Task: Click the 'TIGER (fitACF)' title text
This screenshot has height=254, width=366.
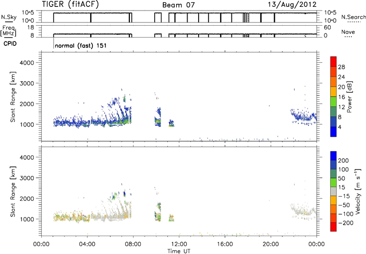Action: tap(70, 4)
